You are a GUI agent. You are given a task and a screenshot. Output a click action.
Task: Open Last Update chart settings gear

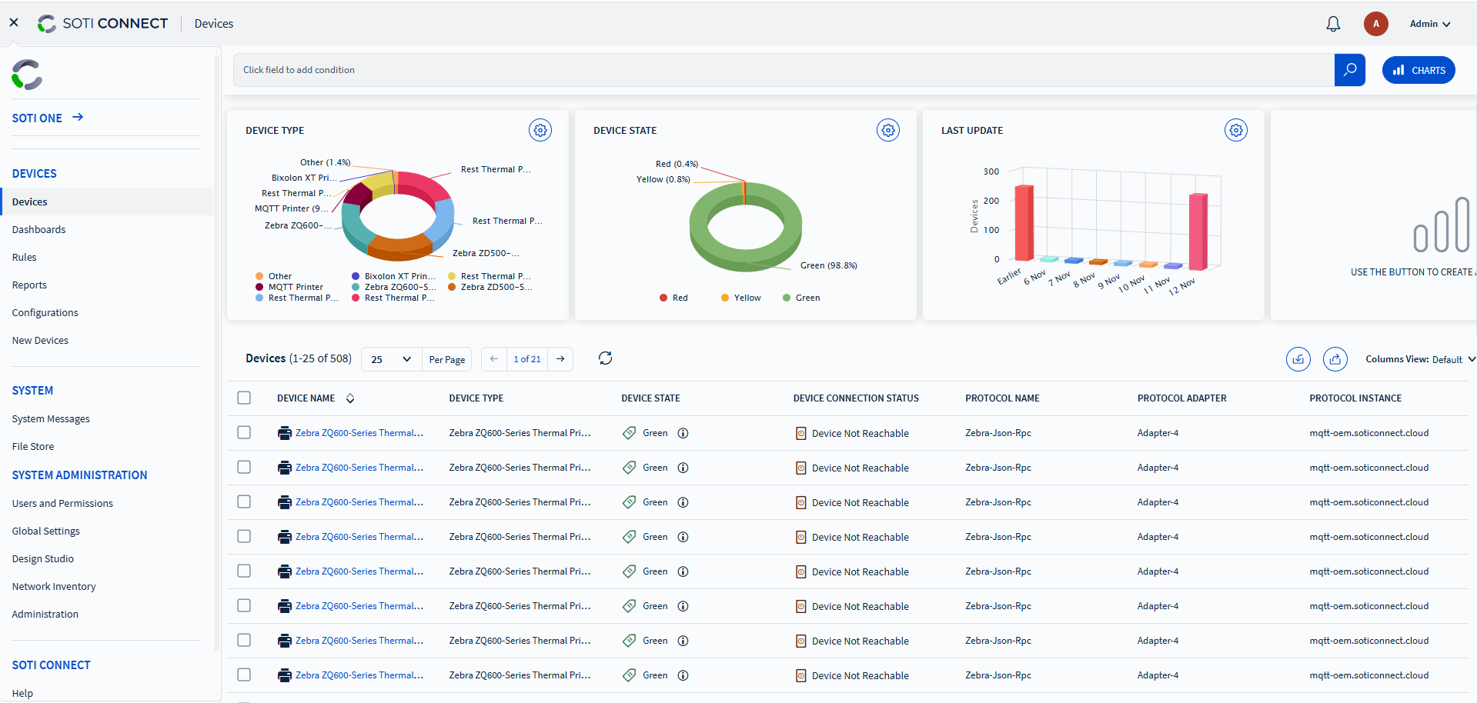(x=1236, y=130)
